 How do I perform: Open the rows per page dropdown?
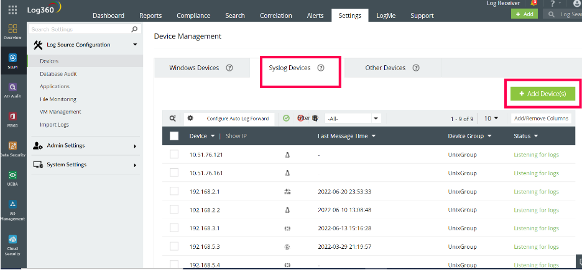[491, 119]
